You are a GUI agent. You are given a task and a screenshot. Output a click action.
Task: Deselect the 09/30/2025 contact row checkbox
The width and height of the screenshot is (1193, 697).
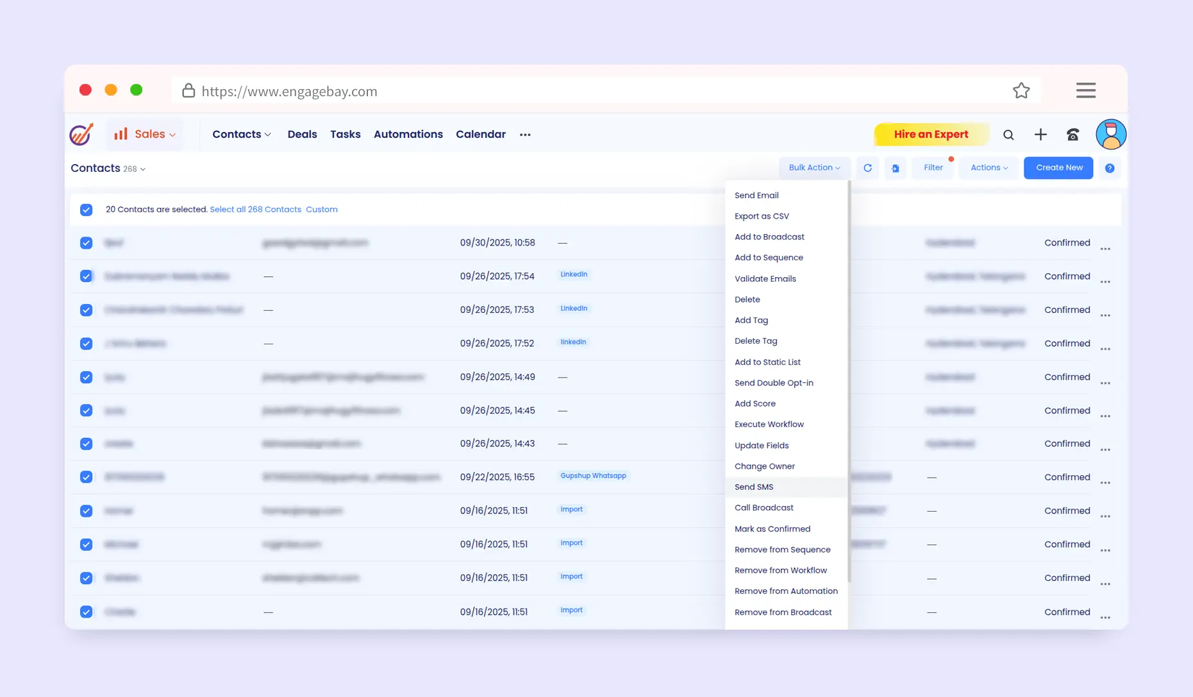click(87, 243)
